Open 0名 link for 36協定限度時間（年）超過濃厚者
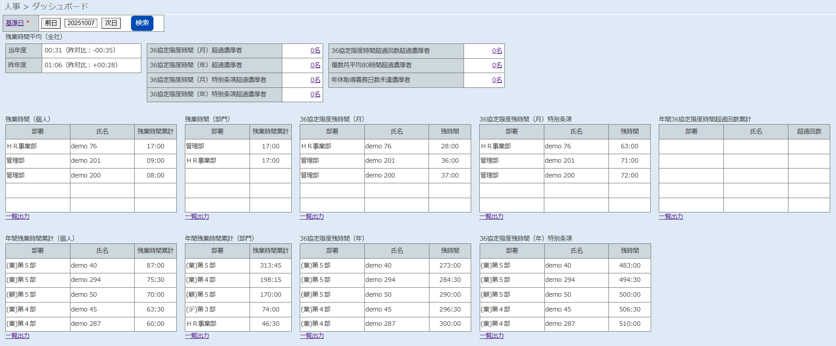 pyautogui.click(x=315, y=65)
